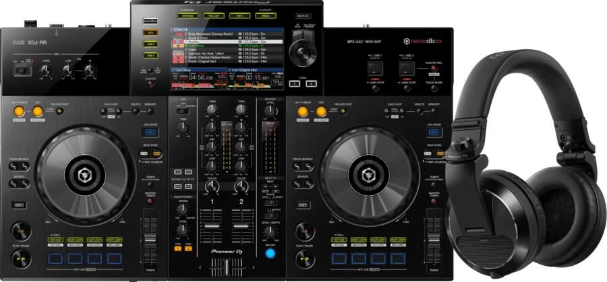This screenshot has height=282, width=607.
Task: Select HOT CUE pad mode, left deck
Action: [55, 240]
